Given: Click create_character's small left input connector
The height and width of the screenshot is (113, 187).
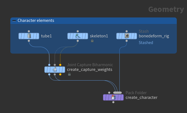Looking at the screenshot, I should point(109,93).
